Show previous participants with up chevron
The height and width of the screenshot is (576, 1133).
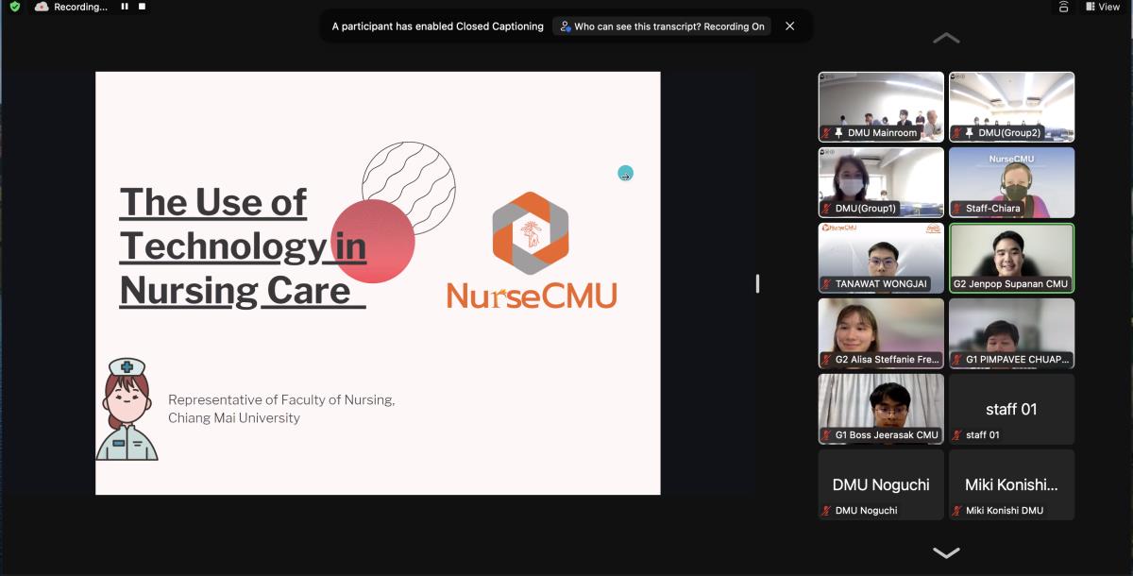(946, 38)
